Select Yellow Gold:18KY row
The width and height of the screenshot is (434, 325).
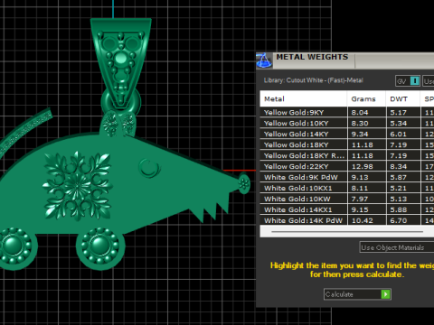347,144
